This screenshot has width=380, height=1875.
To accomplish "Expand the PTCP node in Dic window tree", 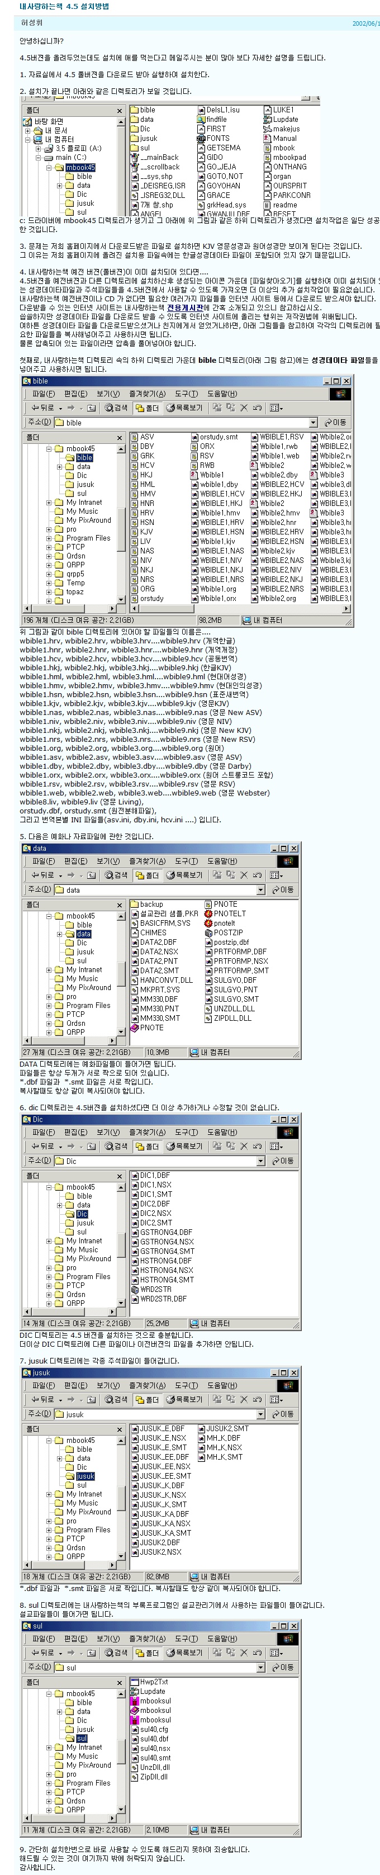I will tap(49, 1285).
